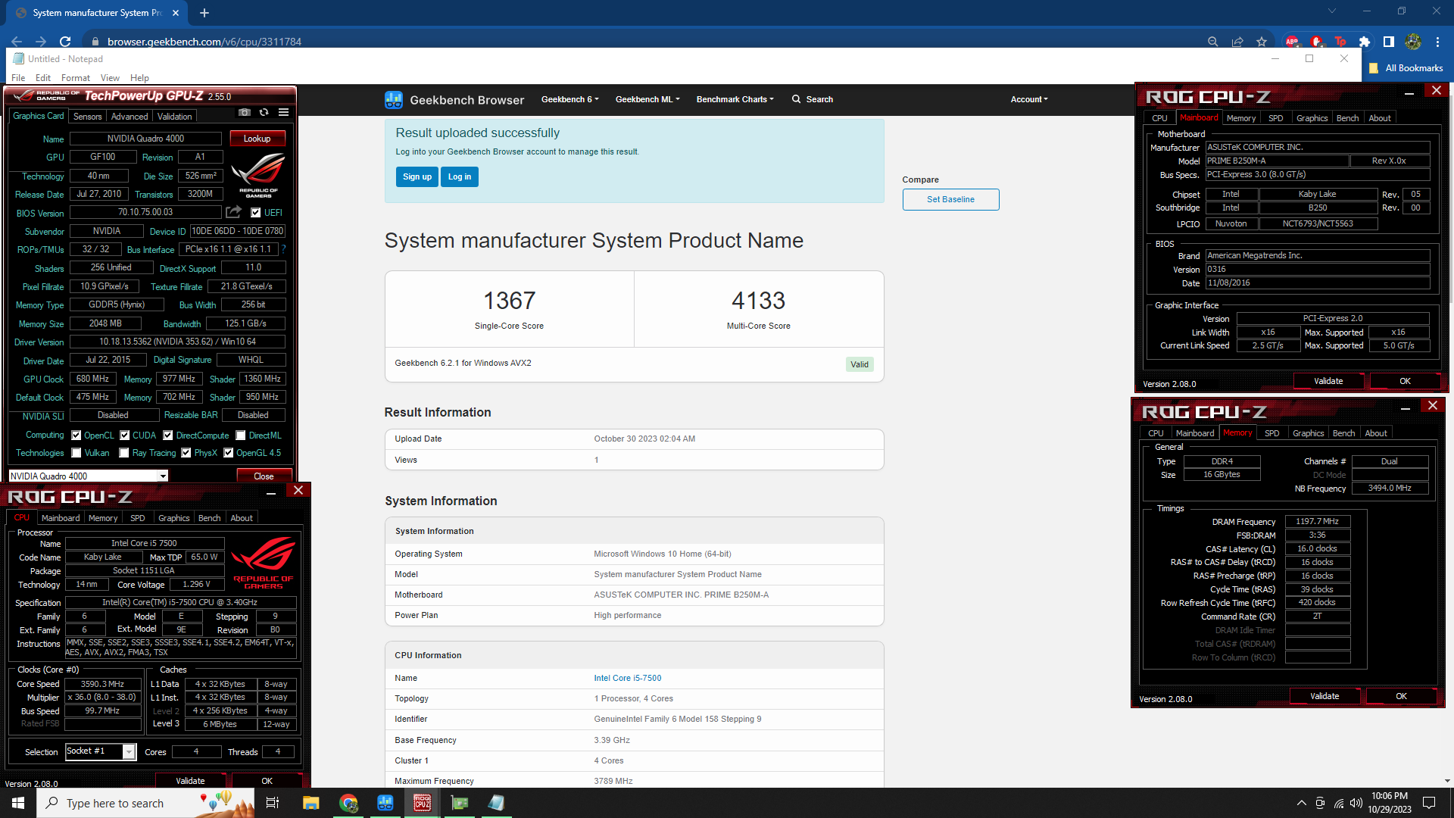Open Intel Core i5-7500 link

click(627, 678)
